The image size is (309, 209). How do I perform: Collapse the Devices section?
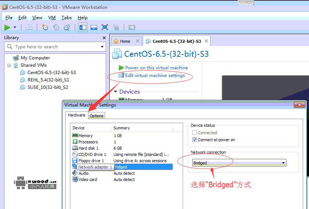(x=115, y=92)
